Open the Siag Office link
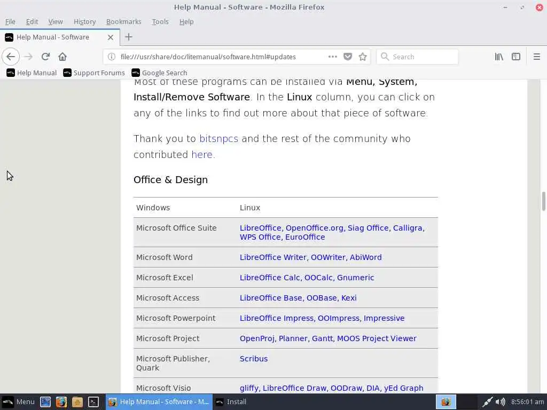This screenshot has width=547, height=410. [368, 228]
